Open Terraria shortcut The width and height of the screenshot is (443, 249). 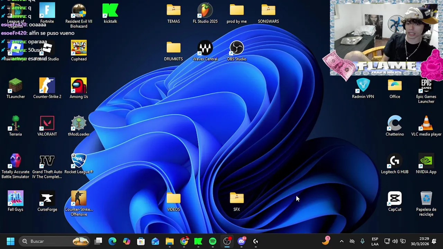(16, 126)
